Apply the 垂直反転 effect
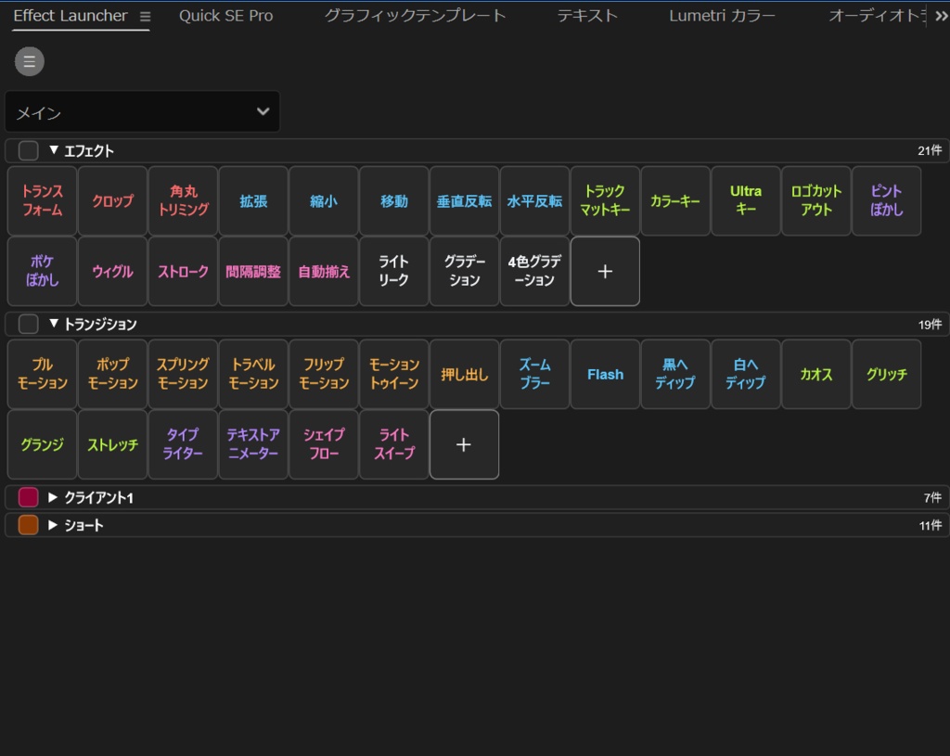 point(464,200)
